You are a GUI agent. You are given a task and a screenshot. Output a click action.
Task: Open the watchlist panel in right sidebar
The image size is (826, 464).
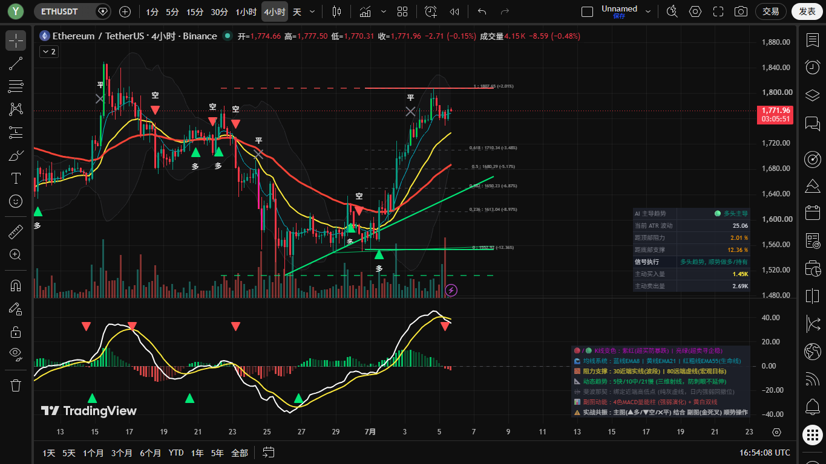pyautogui.click(x=812, y=40)
